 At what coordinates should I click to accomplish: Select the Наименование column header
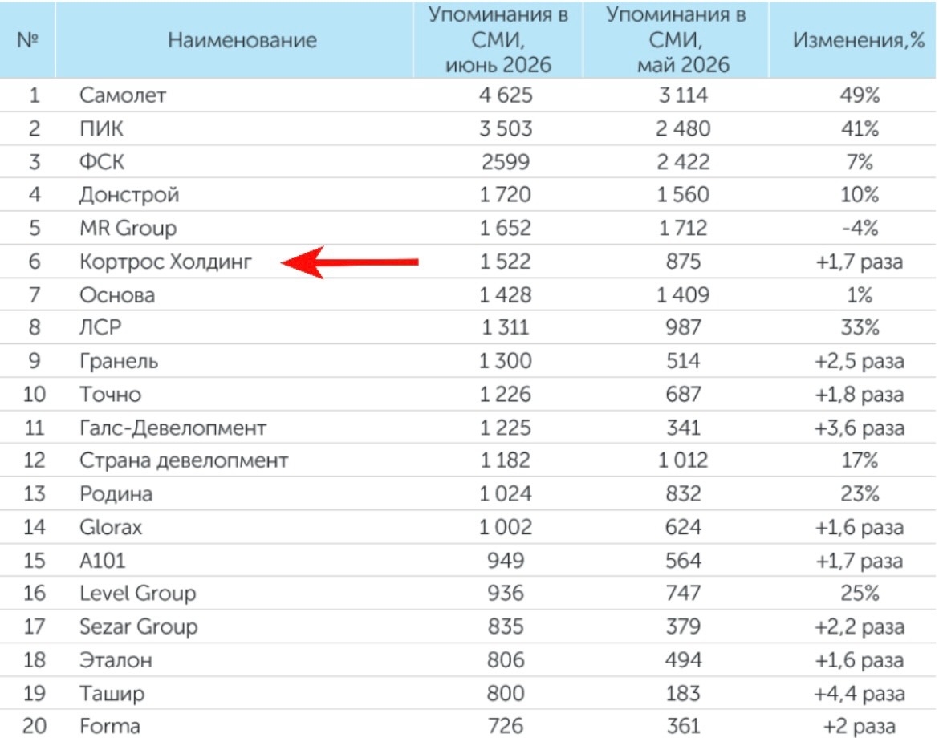point(242,40)
